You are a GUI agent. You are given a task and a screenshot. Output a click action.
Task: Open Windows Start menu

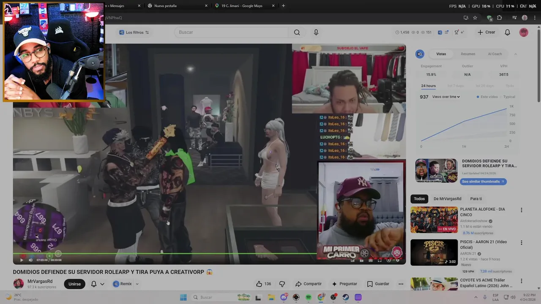(x=183, y=297)
